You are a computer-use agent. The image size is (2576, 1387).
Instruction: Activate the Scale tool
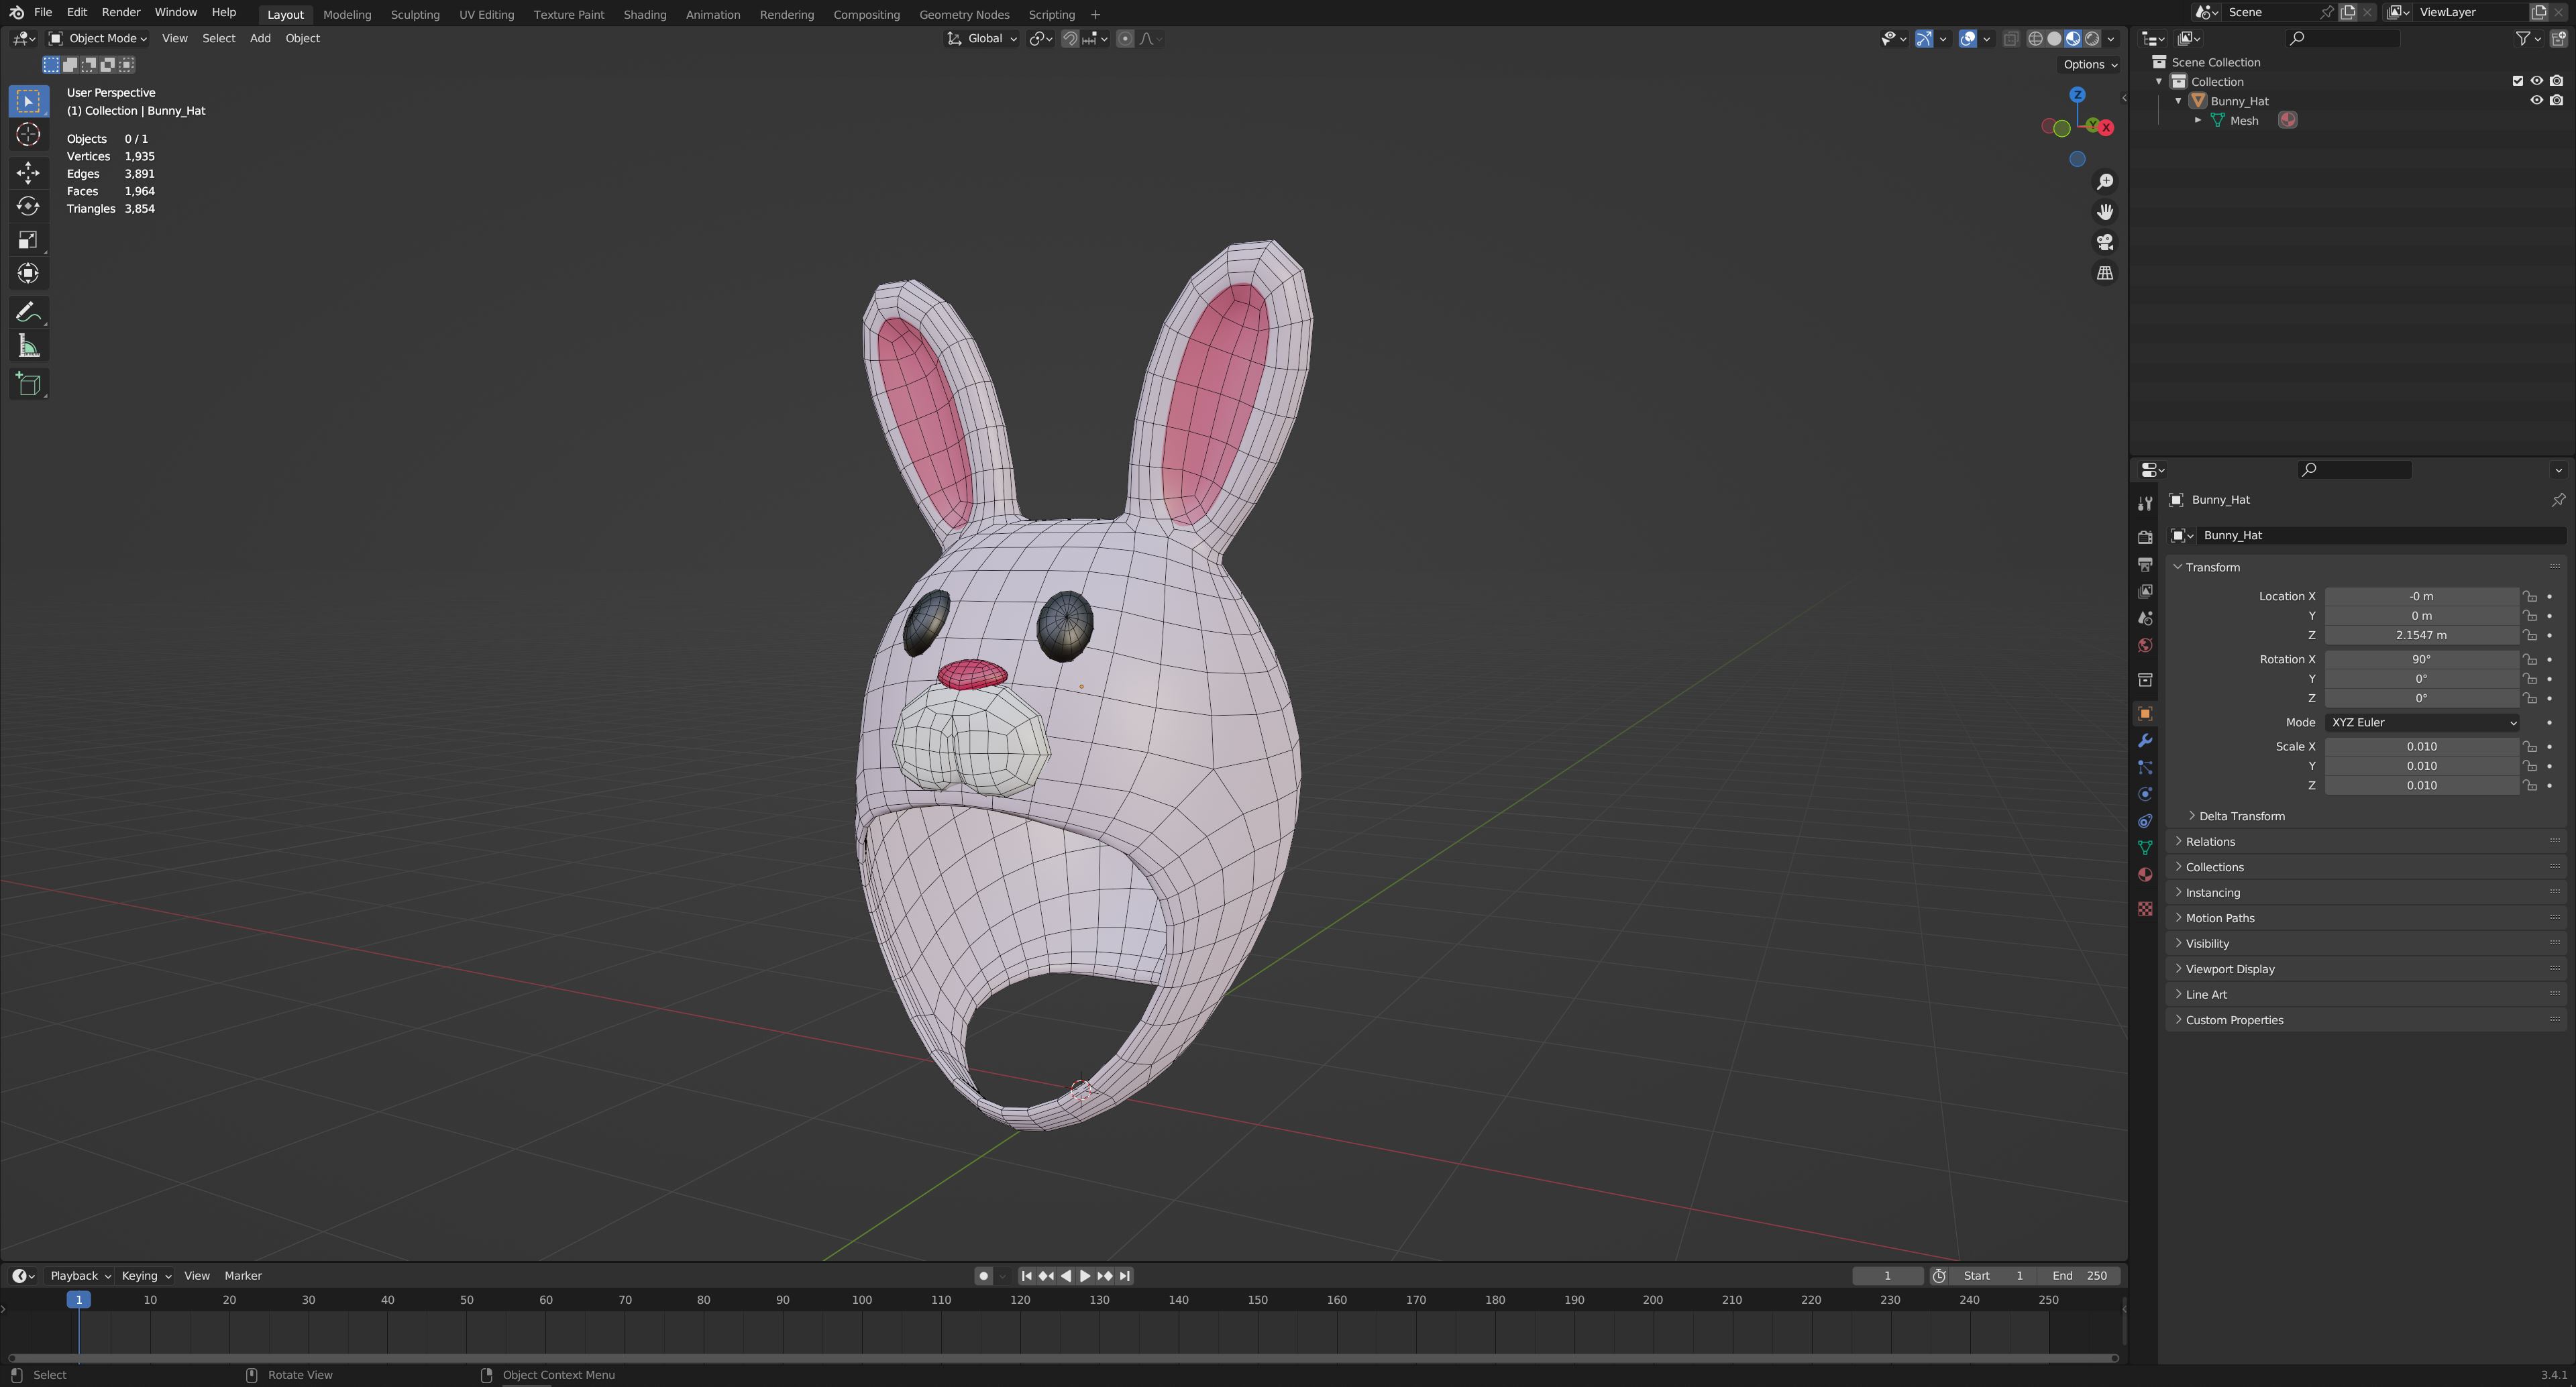(x=28, y=240)
